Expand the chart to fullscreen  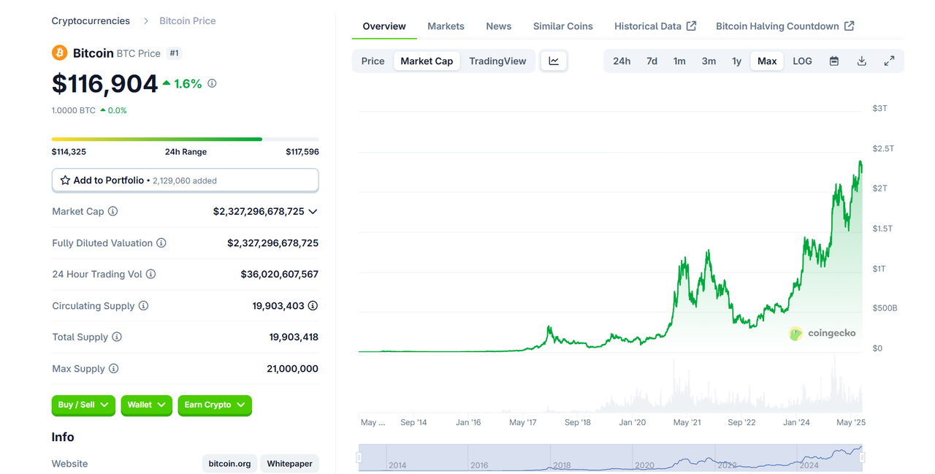[x=889, y=61]
